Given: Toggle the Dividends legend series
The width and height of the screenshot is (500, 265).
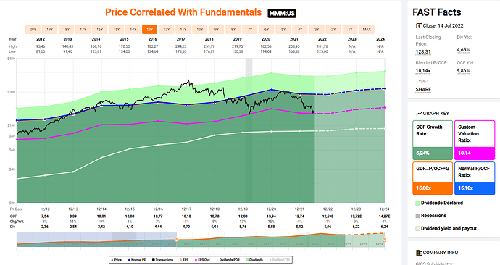Looking at the screenshot, I should [x=254, y=260].
